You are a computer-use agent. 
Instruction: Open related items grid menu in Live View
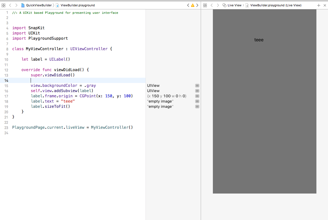coord(205,5)
